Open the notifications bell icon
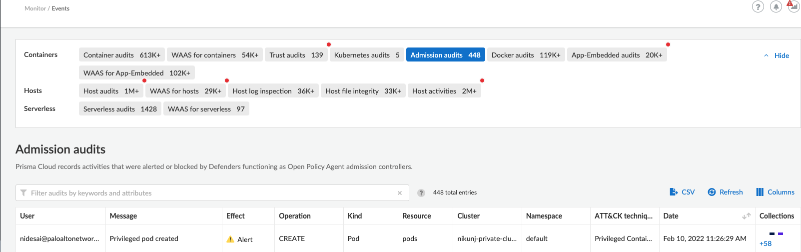Screen dimensions: 801x252 (x=776, y=7)
